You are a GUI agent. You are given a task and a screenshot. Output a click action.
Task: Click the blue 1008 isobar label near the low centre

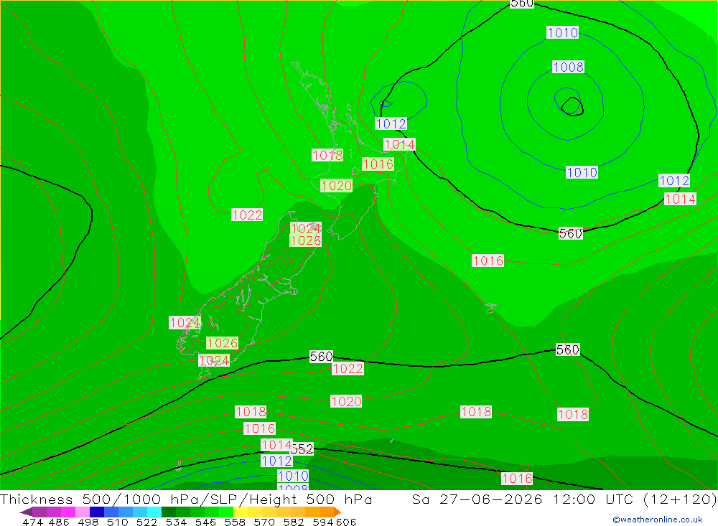(568, 67)
